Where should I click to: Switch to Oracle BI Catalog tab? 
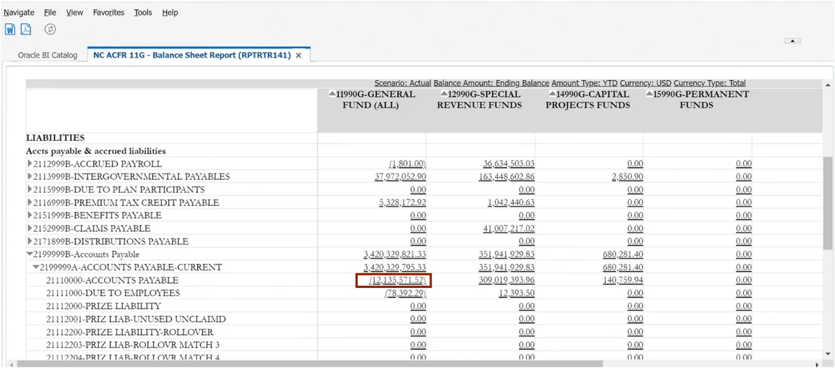click(x=48, y=55)
